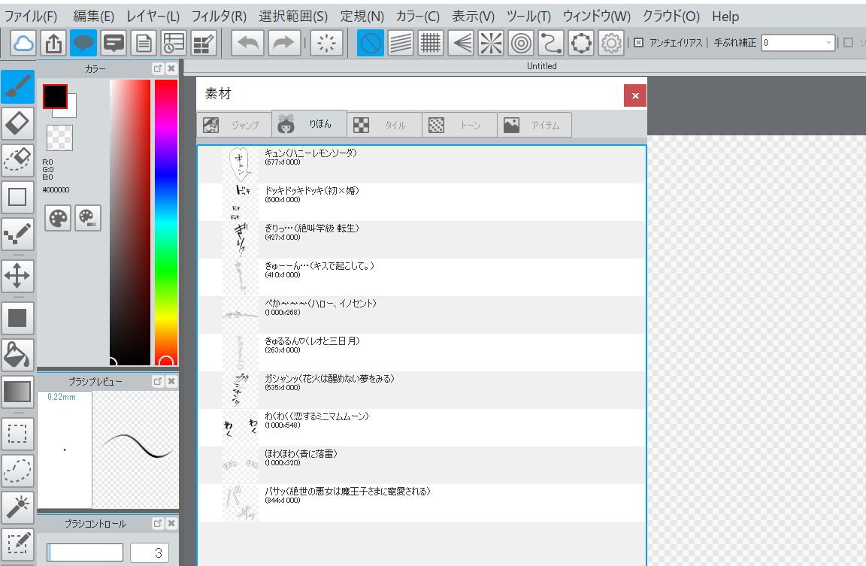Select the Lasso selection tool
866x566 pixels.
(17, 471)
